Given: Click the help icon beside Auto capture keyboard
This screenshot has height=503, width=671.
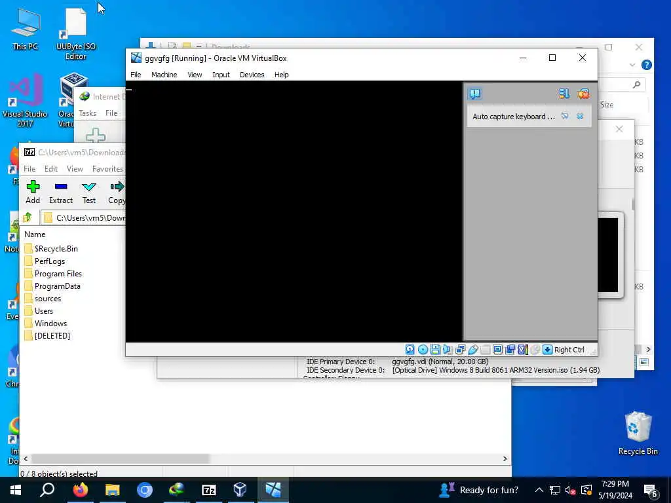Looking at the screenshot, I should [x=565, y=116].
